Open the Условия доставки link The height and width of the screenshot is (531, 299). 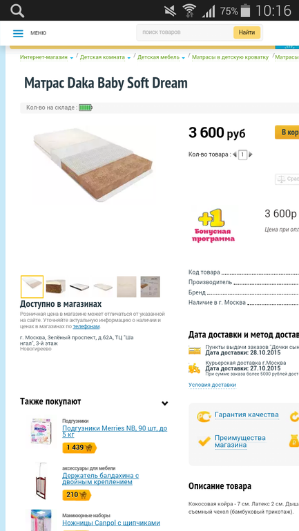pyautogui.click(x=212, y=385)
